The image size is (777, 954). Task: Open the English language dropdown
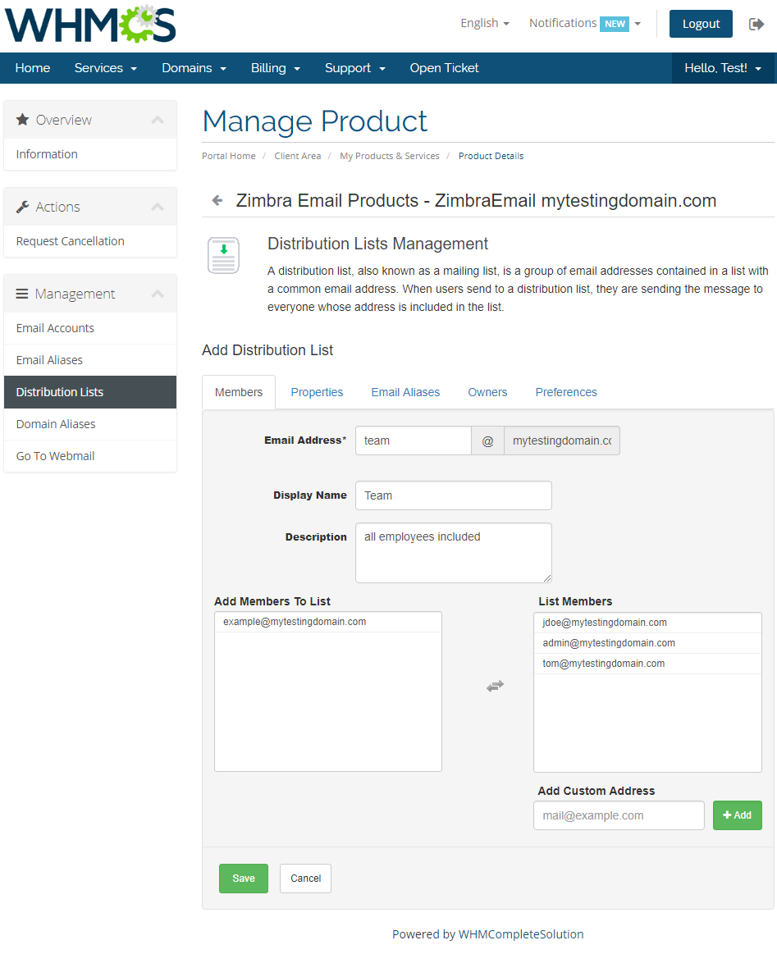click(484, 23)
